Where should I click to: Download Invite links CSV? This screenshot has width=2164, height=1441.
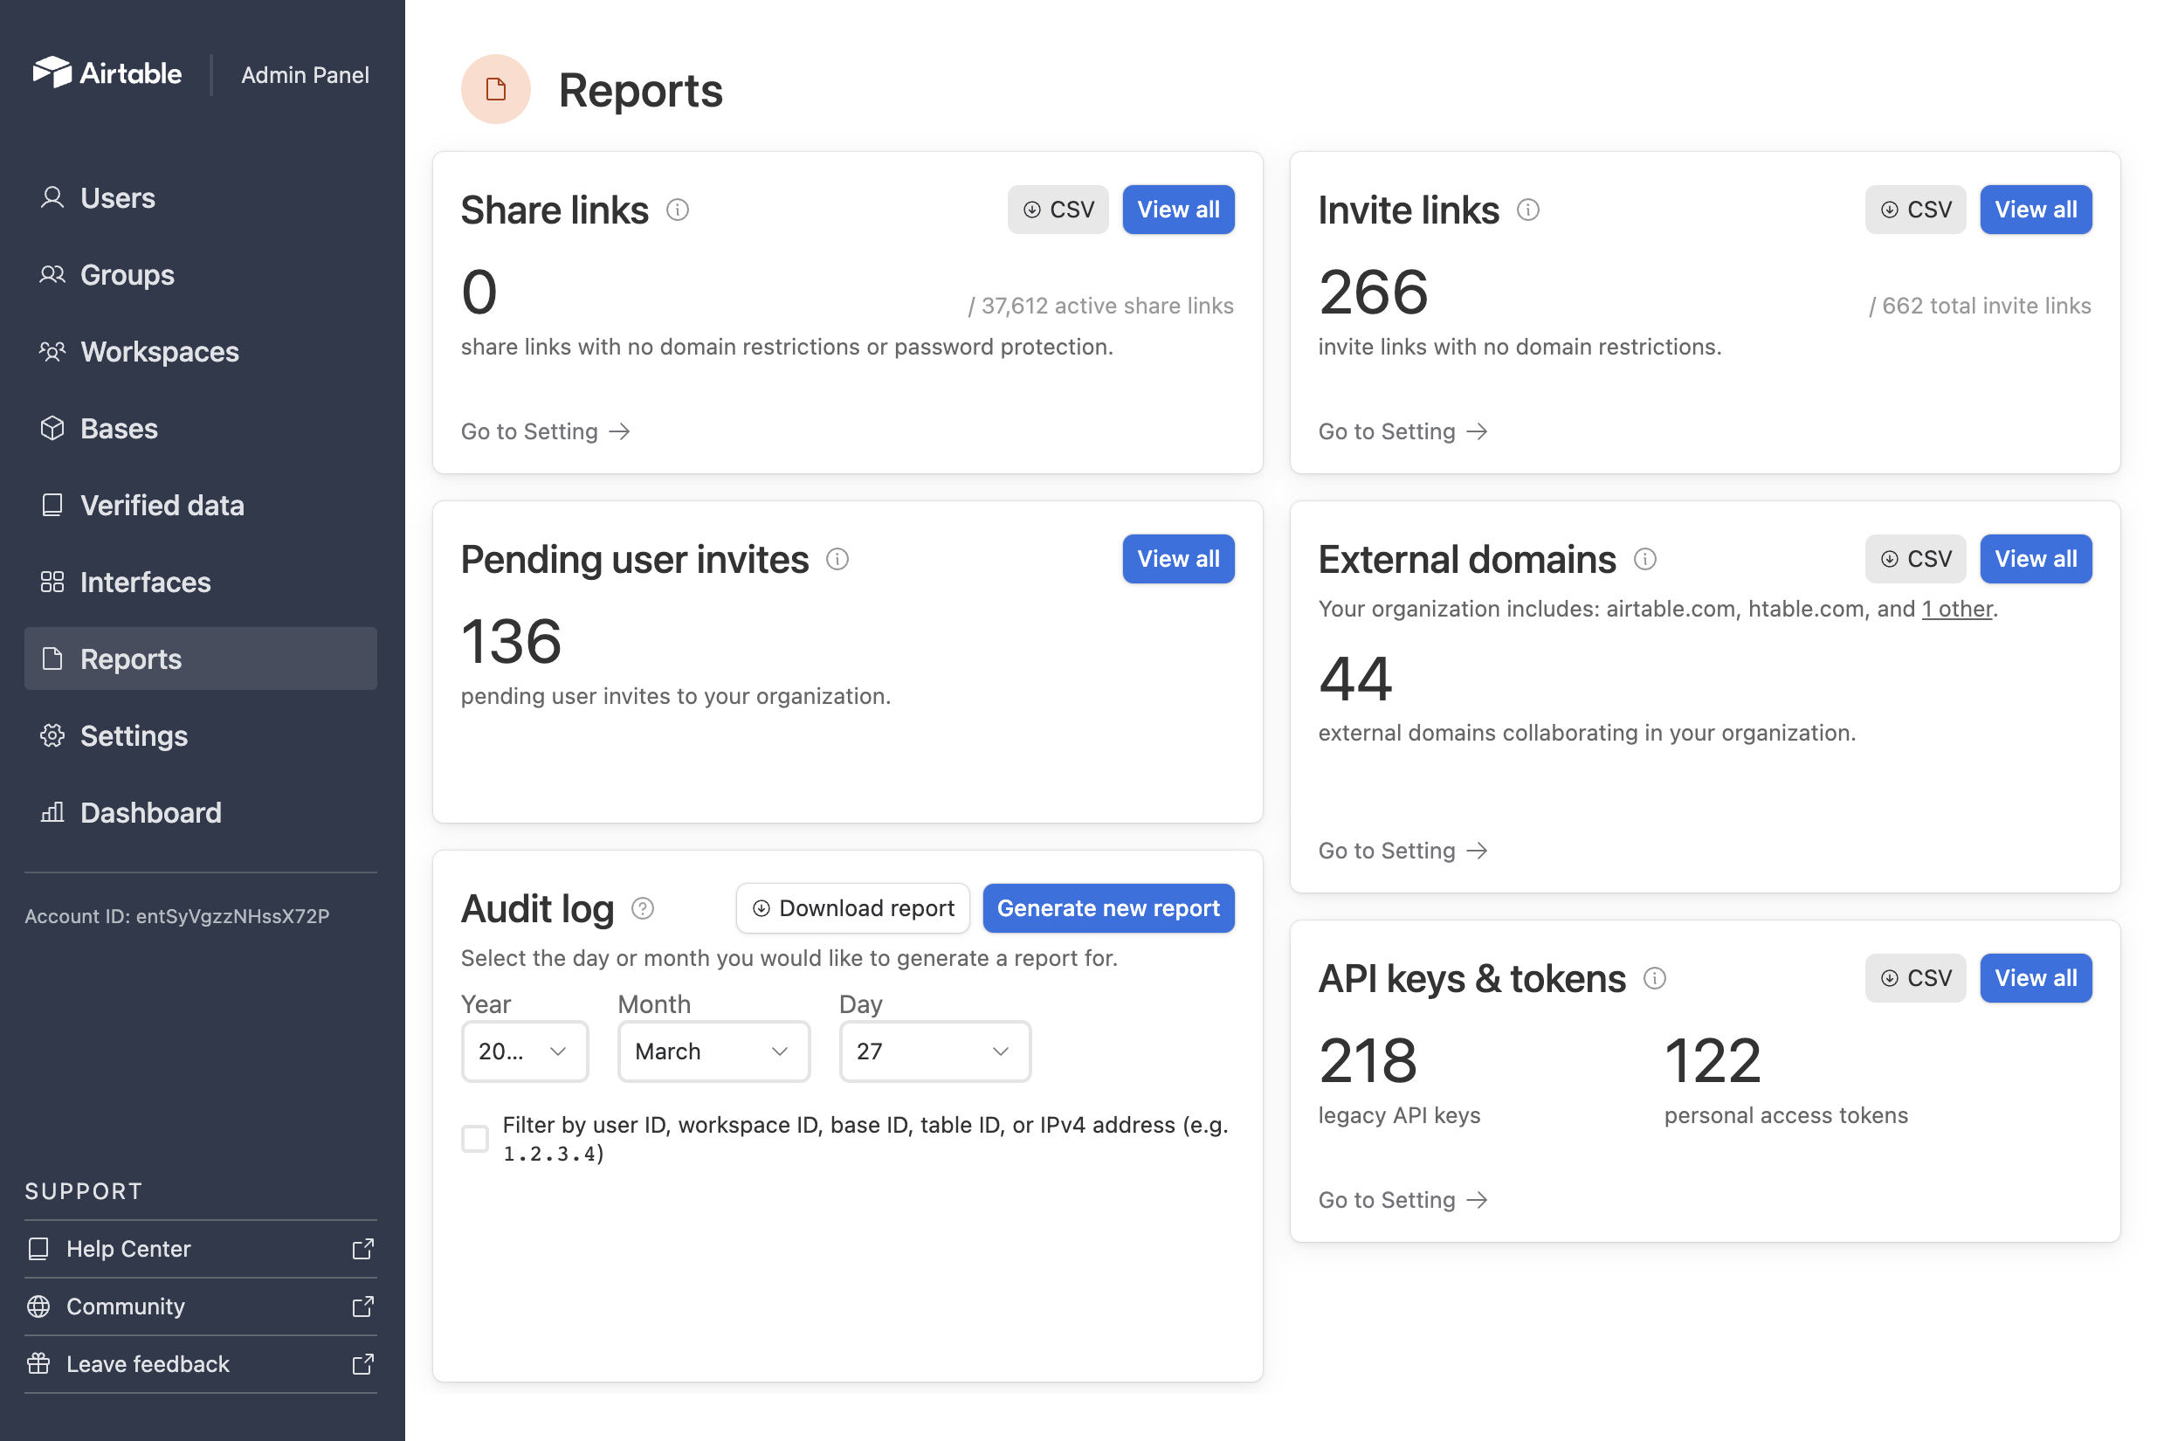click(x=1915, y=210)
